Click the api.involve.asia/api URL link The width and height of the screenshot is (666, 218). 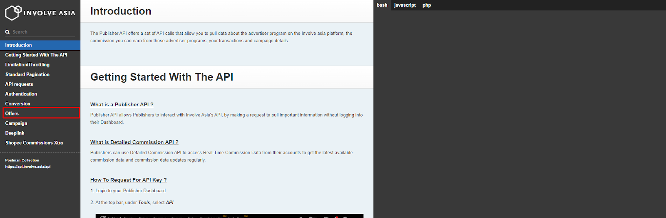click(x=28, y=167)
